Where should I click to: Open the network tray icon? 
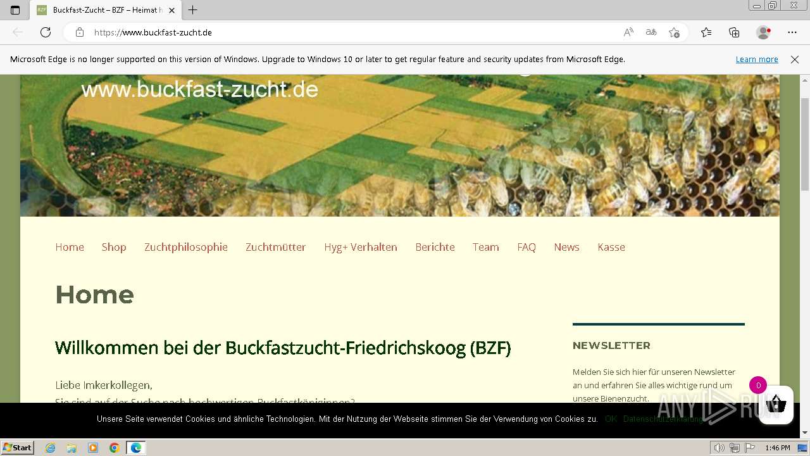click(x=735, y=448)
